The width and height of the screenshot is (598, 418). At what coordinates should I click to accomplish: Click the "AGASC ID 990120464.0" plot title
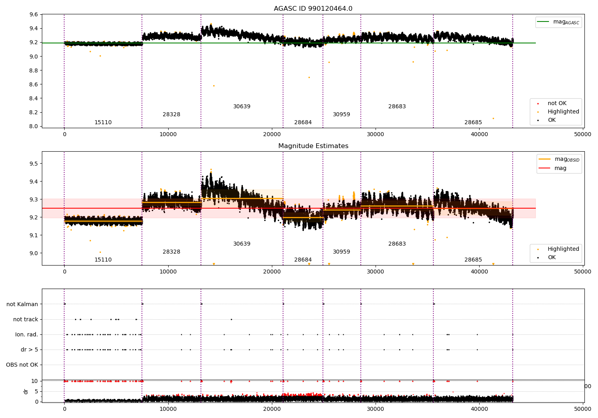tap(313, 9)
